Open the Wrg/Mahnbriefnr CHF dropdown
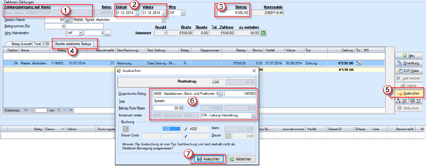 pyautogui.click(x=81, y=33)
